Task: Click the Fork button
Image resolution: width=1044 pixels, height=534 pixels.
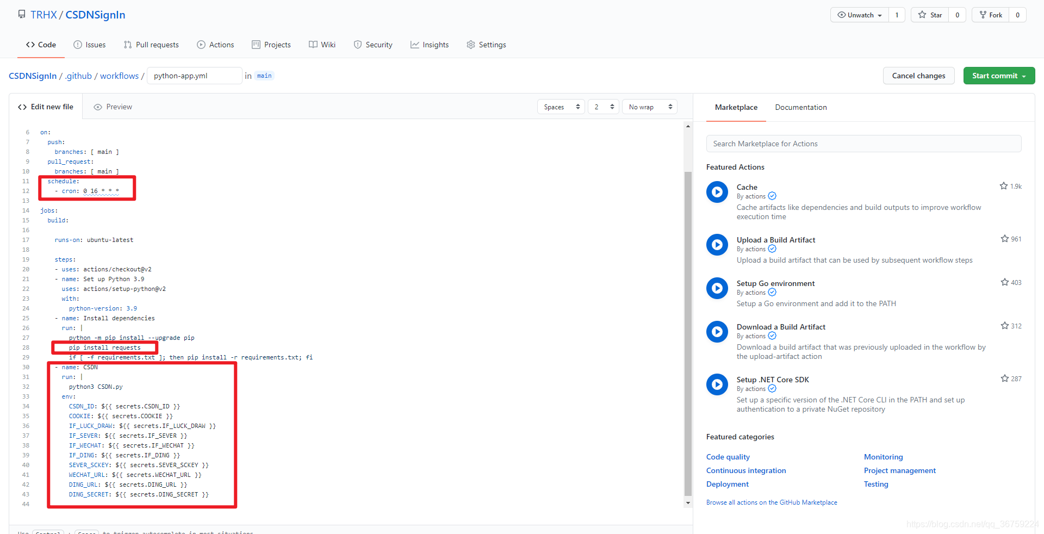Action: pos(991,15)
